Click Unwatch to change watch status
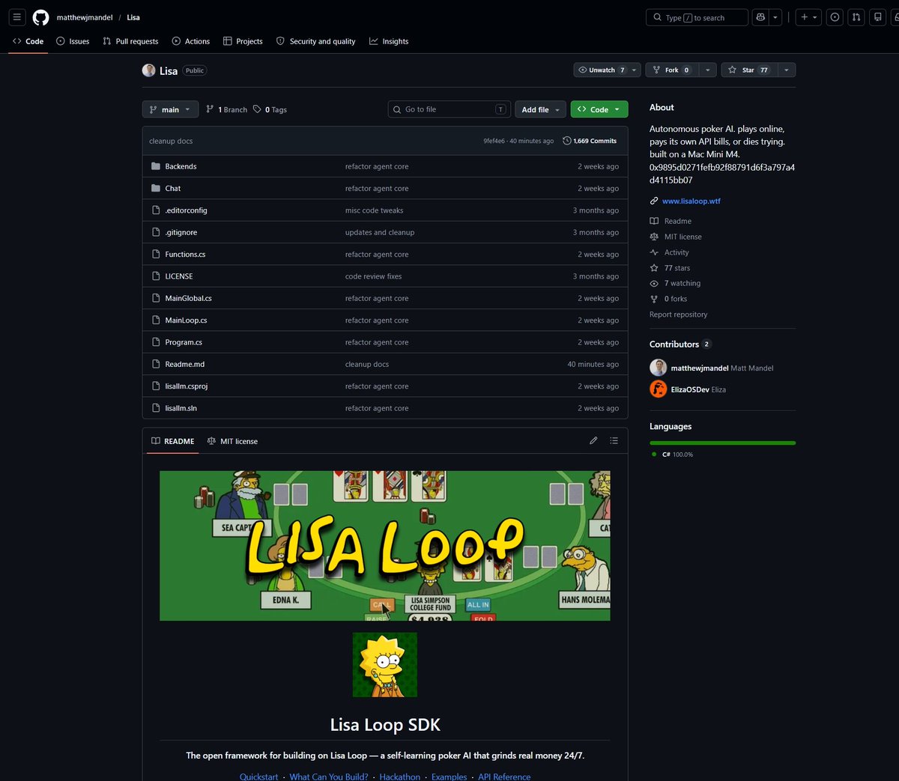Screen dimensions: 899x781 [x=602, y=70]
